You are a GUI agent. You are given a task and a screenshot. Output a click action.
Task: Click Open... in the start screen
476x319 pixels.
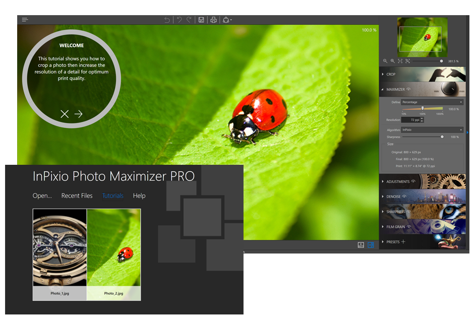click(x=42, y=196)
